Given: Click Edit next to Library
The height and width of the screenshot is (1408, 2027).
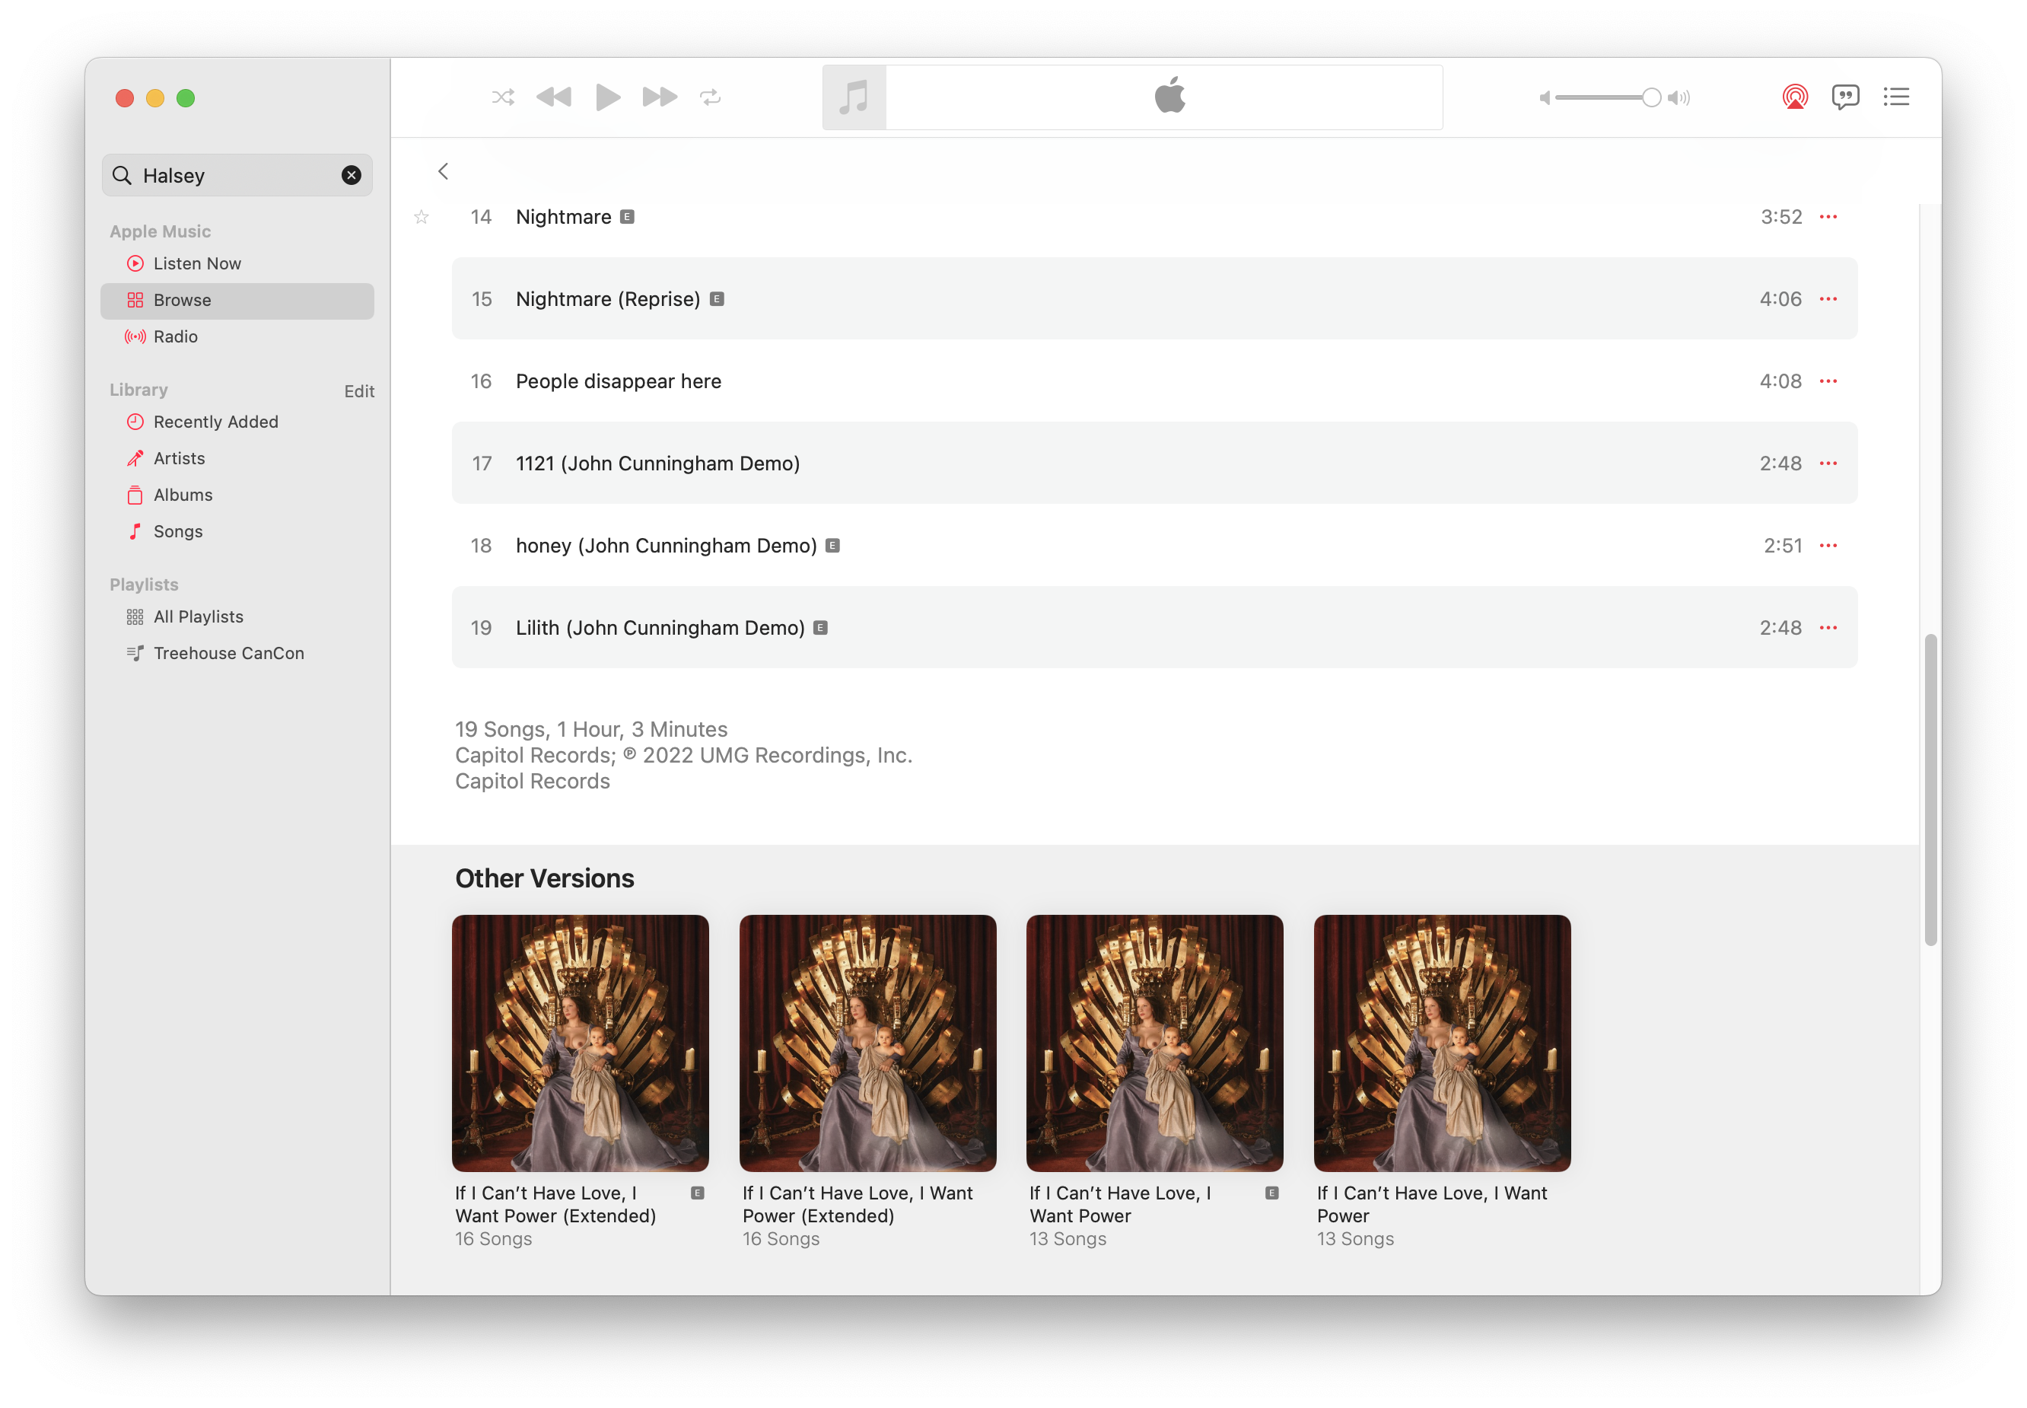Looking at the screenshot, I should pos(359,391).
